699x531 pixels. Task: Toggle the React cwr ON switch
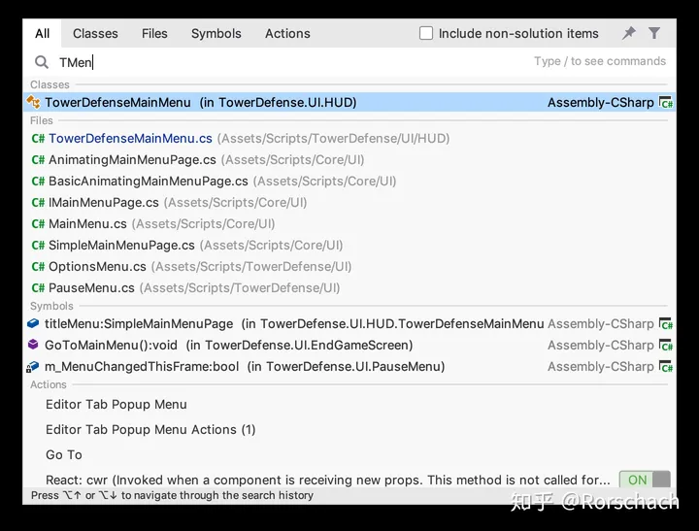click(x=645, y=480)
